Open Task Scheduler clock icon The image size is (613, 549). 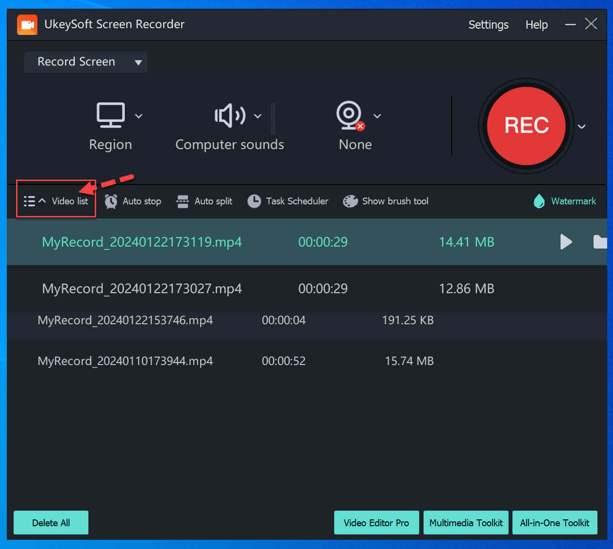[x=254, y=201]
